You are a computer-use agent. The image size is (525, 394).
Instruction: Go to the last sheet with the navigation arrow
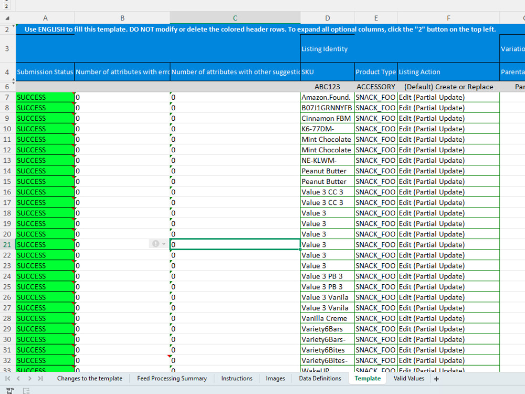click(40, 379)
